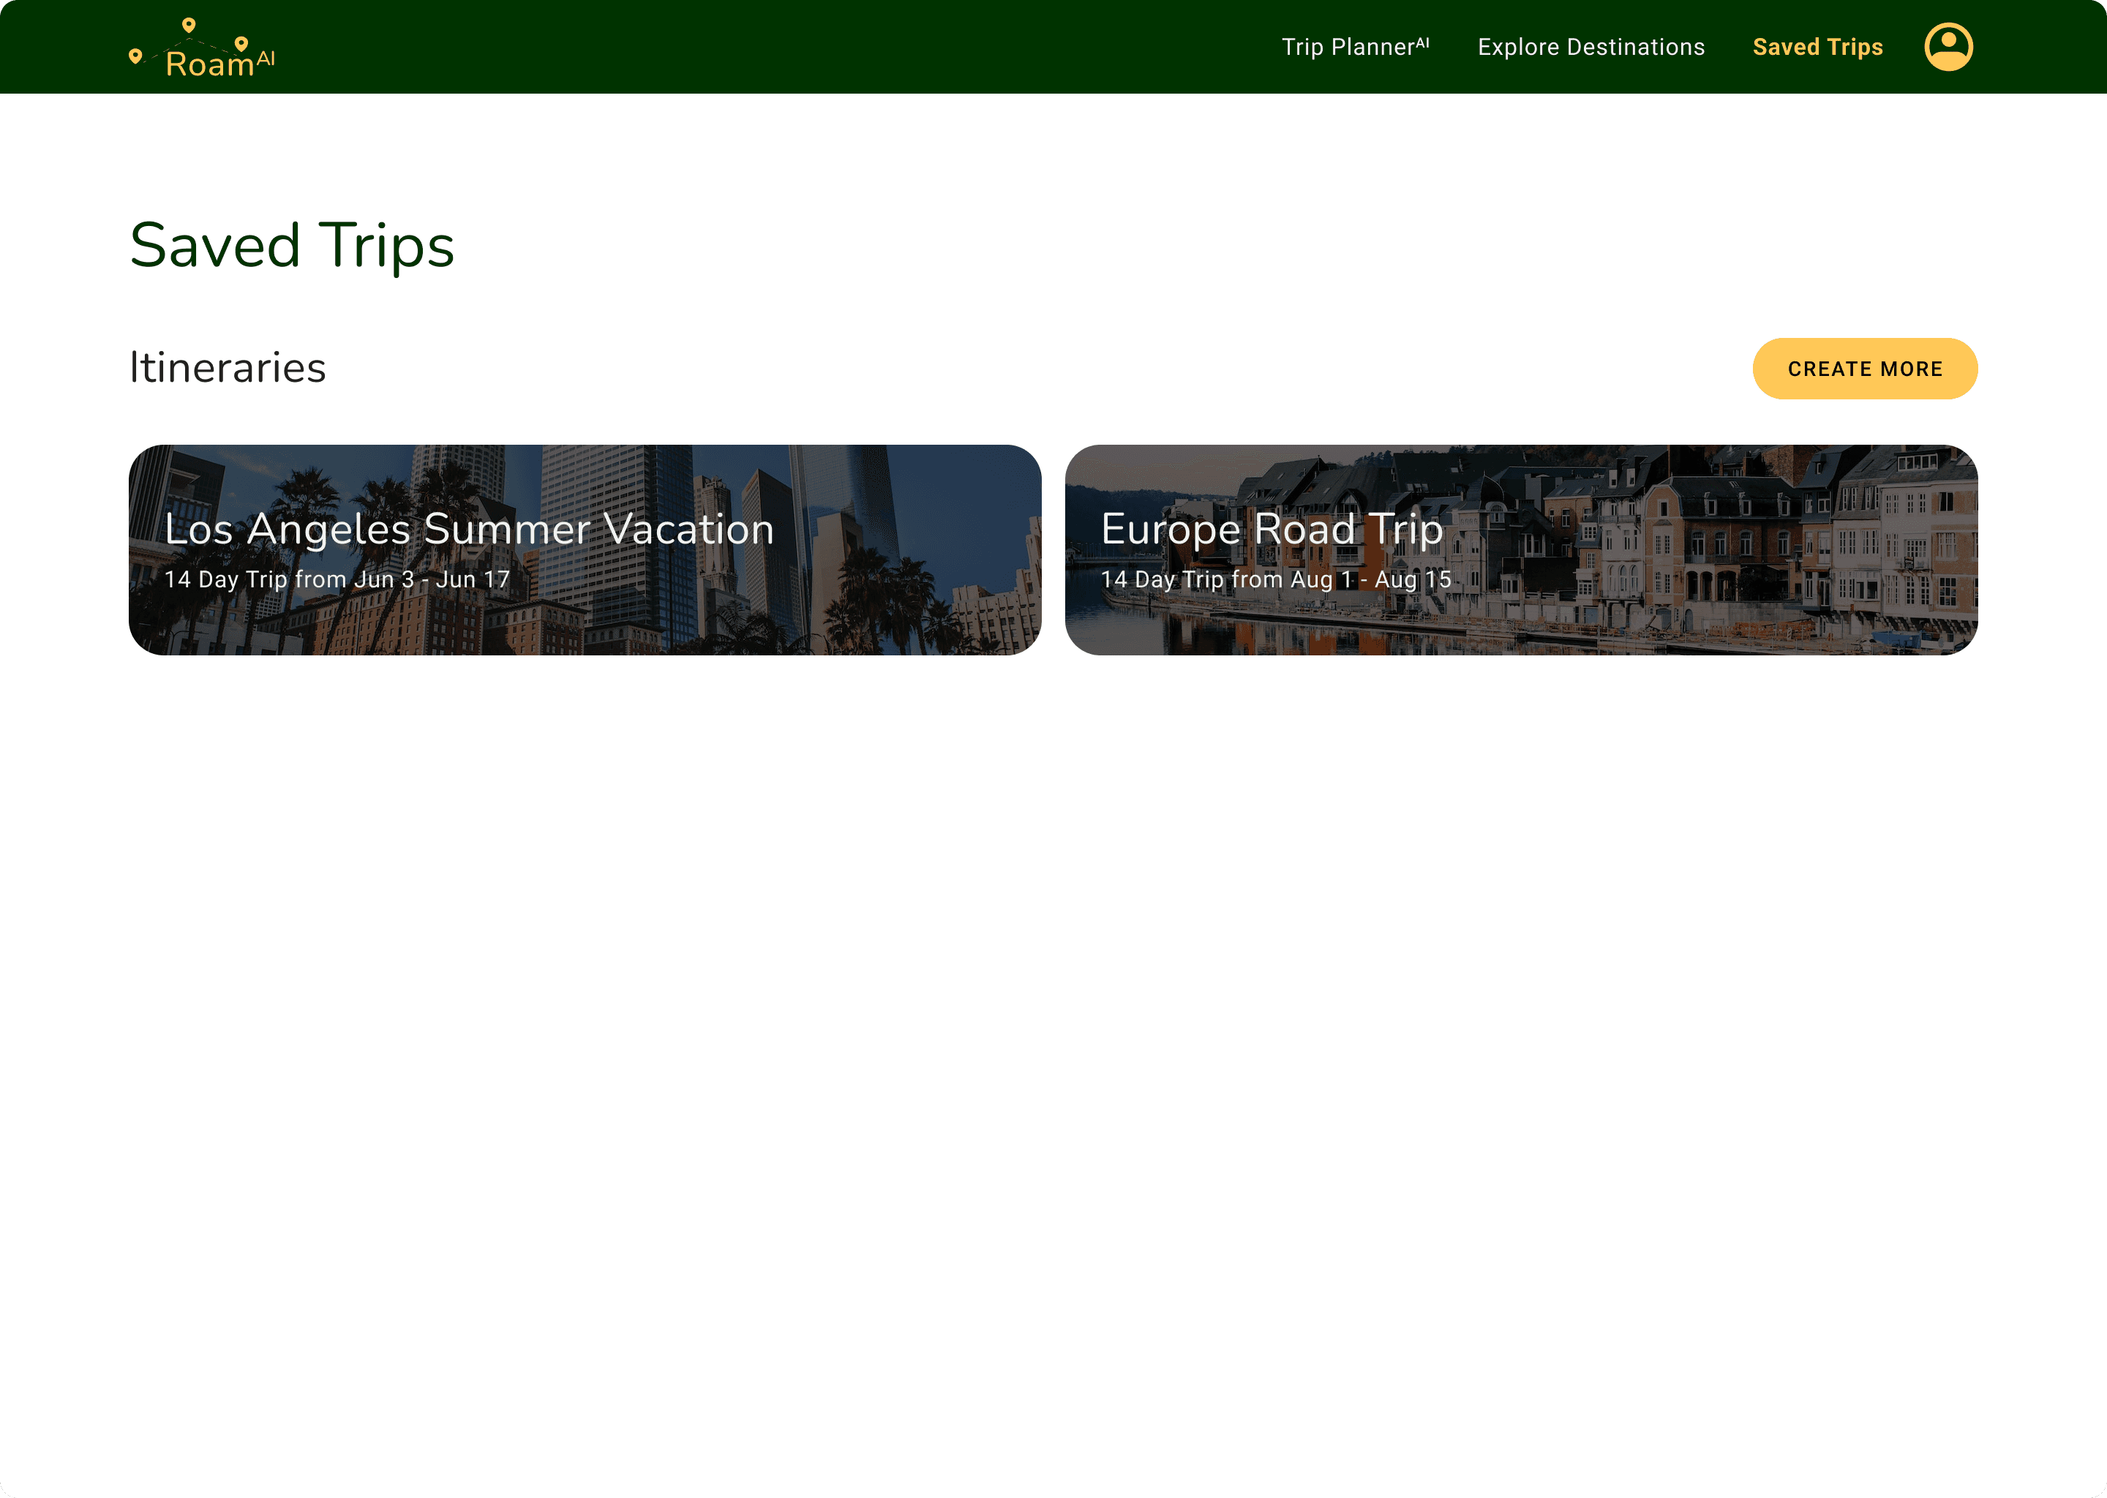Viewport: 2107px width, 1498px height.
Task: Open the Europe Road Trip title
Action: coord(1272,530)
